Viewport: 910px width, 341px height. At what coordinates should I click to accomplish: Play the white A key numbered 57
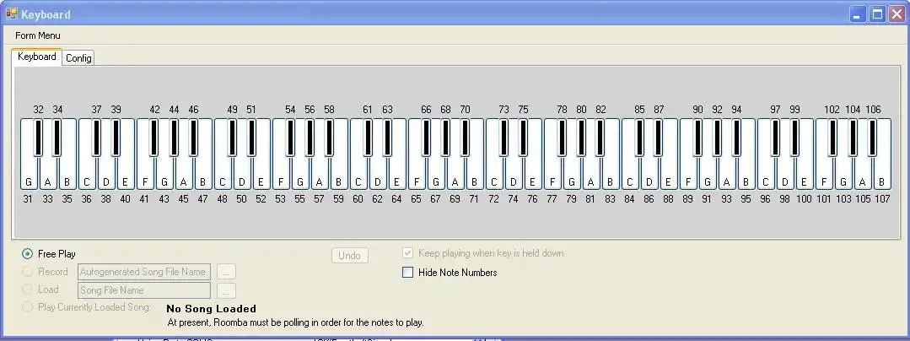(x=319, y=174)
